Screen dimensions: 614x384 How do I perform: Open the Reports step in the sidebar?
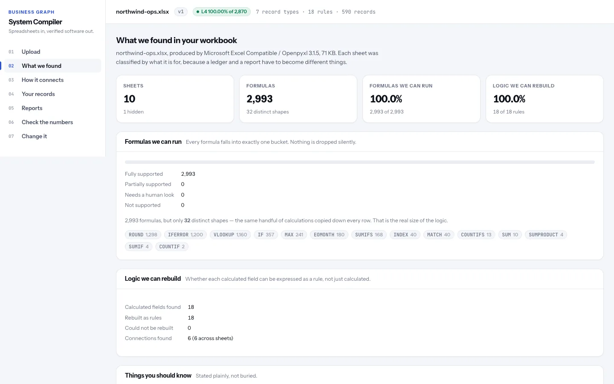click(x=52, y=108)
